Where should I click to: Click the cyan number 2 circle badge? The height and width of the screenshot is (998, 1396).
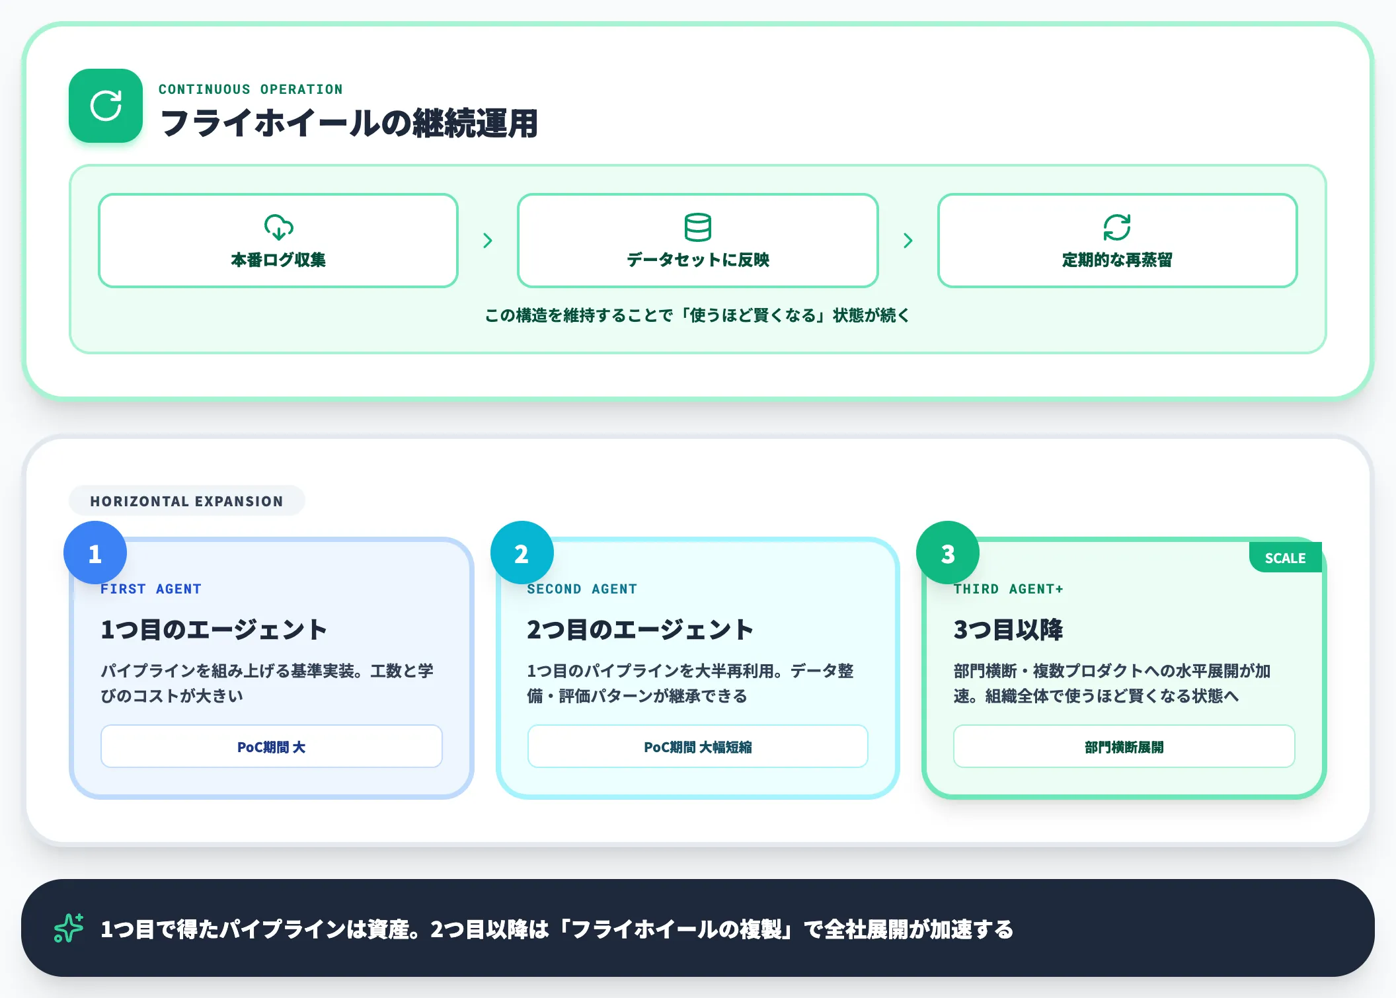522,553
